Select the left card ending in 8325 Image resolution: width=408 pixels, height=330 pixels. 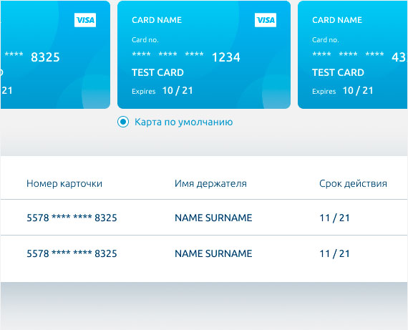tap(55, 54)
